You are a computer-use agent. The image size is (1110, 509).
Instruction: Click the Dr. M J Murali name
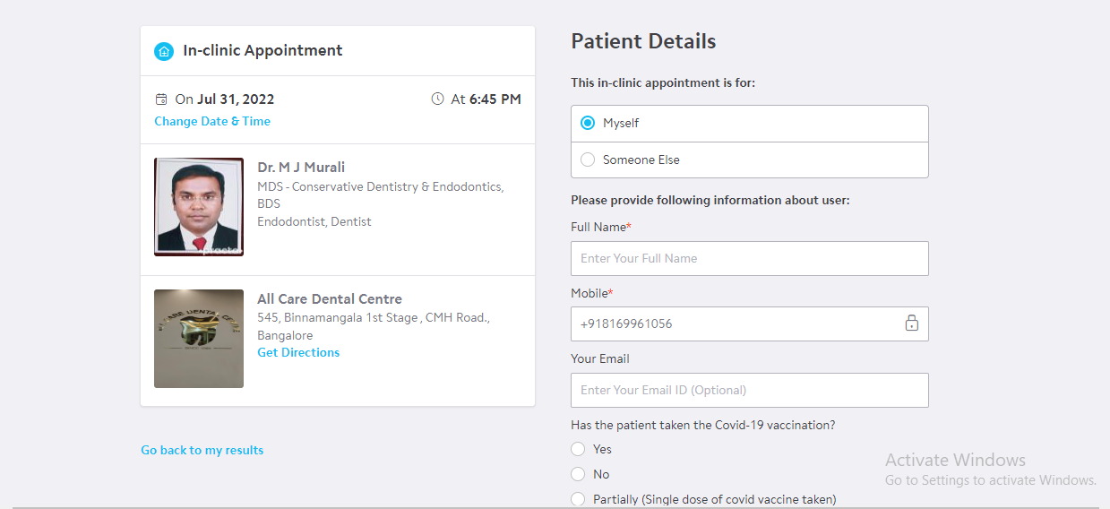pyautogui.click(x=301, y=168)
